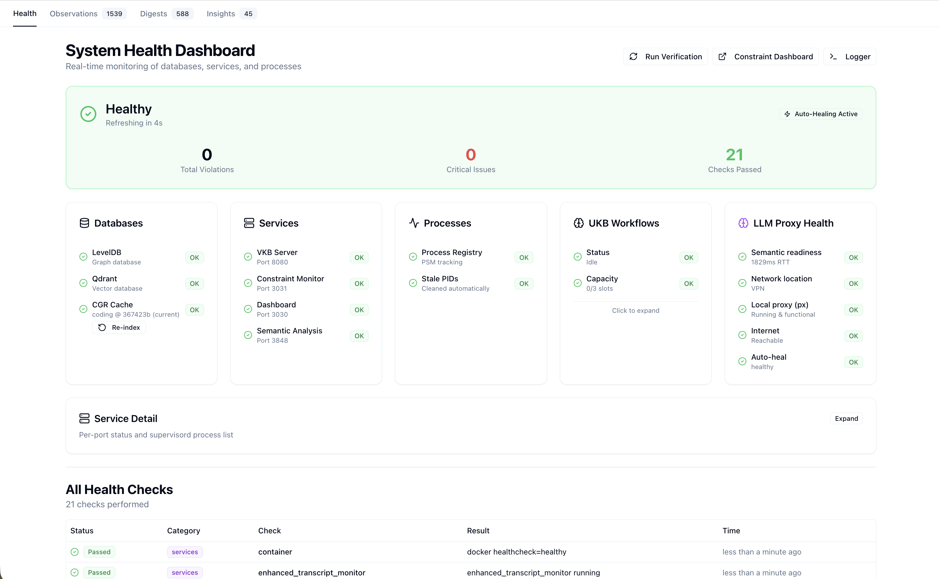The image size is (939, 579).
Task: Click 'enhanced_transcript_monitor running' result text
Action: coord(533,572)
